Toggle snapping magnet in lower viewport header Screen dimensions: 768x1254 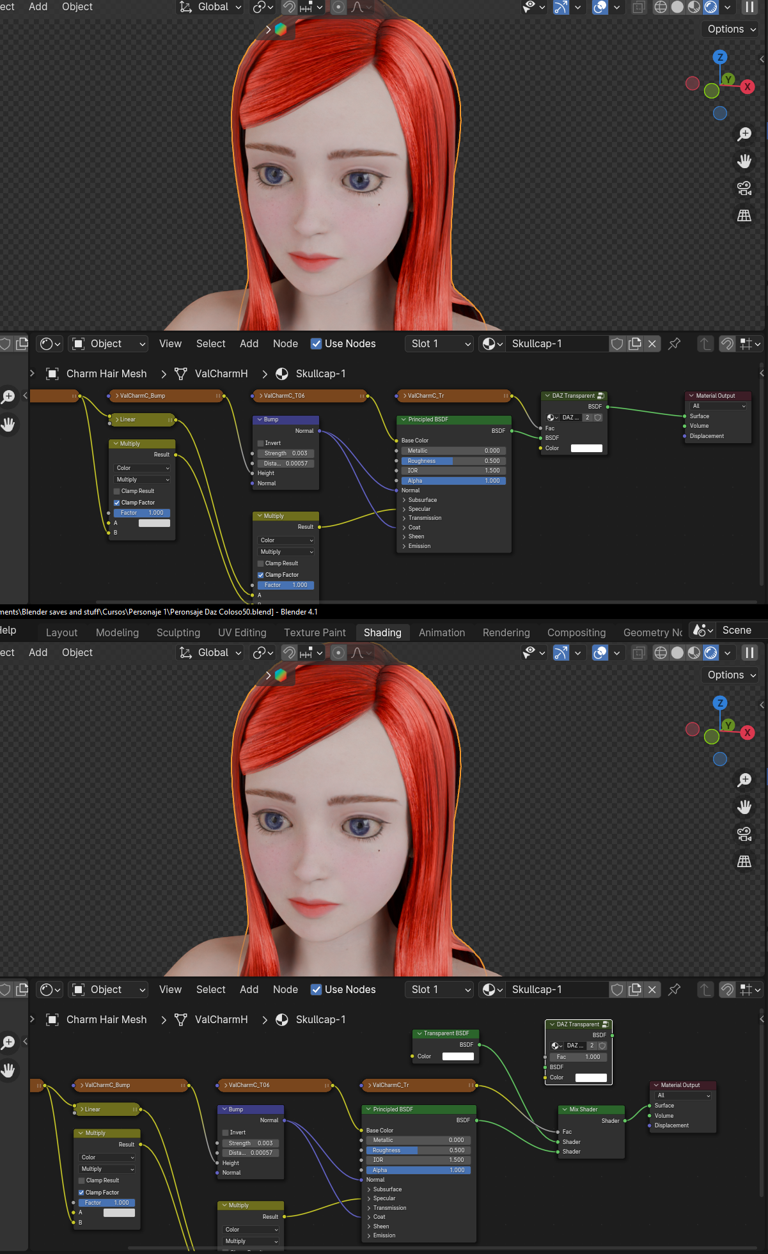[289, 652]
